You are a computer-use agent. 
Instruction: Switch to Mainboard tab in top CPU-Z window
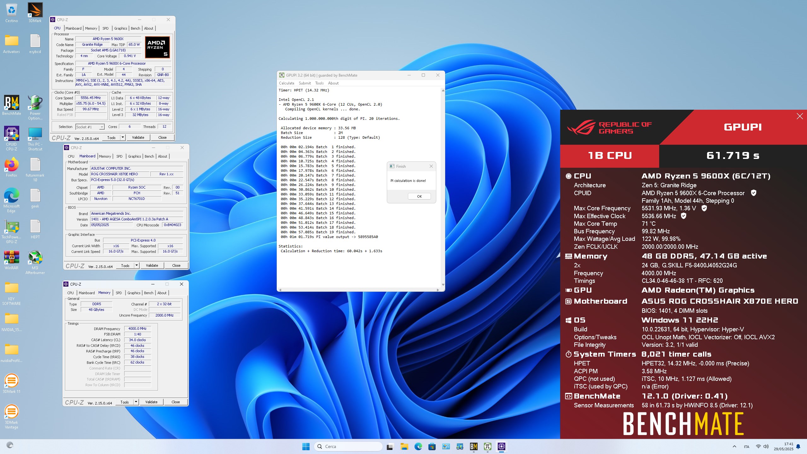pos(73,28)
